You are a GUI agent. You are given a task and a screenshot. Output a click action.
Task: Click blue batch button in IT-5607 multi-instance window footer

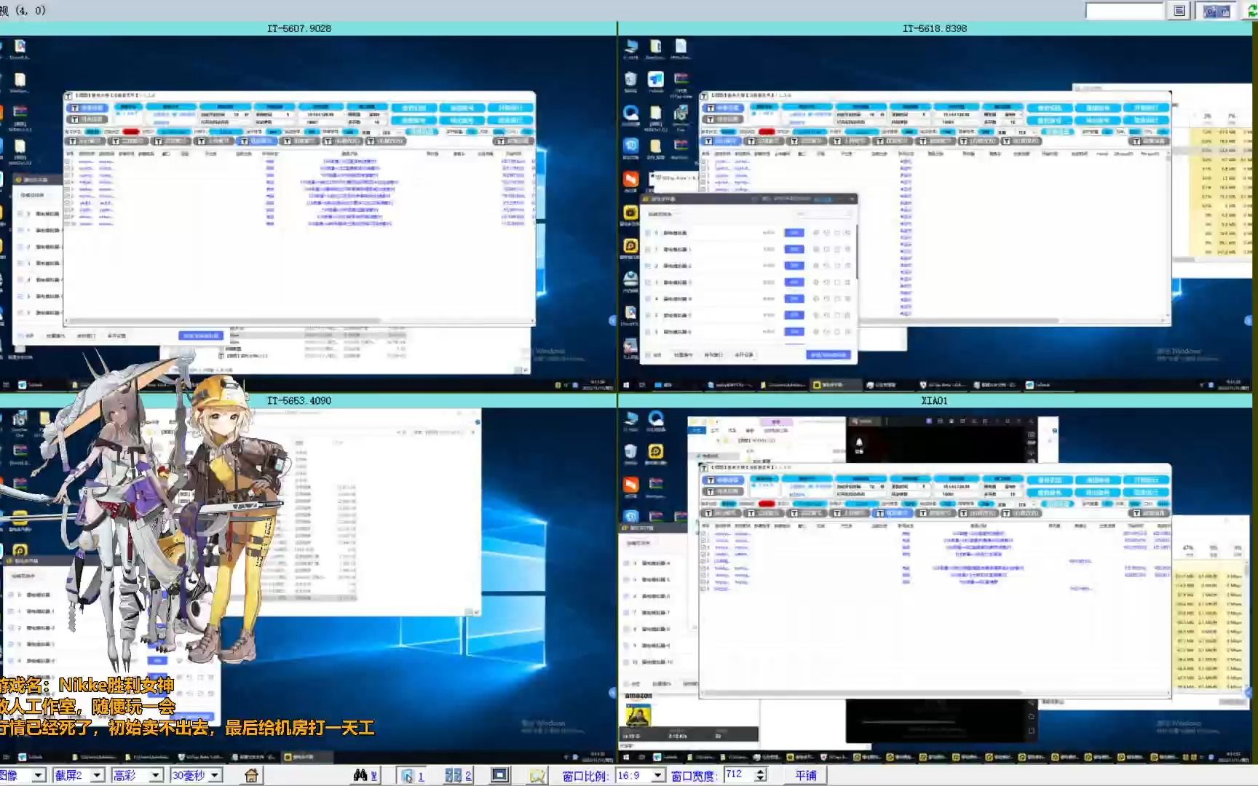(200, 336)
